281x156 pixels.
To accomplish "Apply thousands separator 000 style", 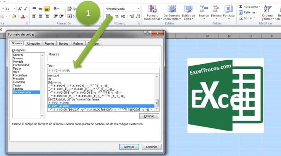I will (123, 16).
